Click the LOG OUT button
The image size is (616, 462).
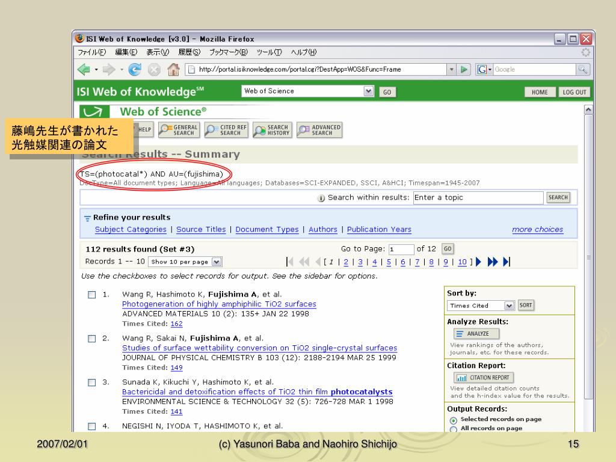[x=574, y=92]
